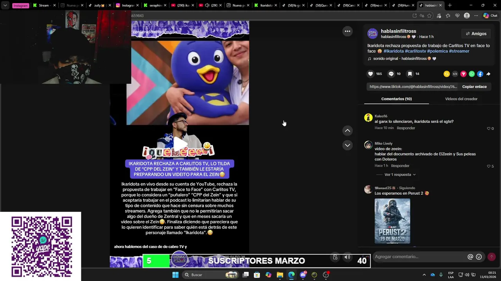
Task: Save video with the bookmark icon
Action: coord(409,74)
